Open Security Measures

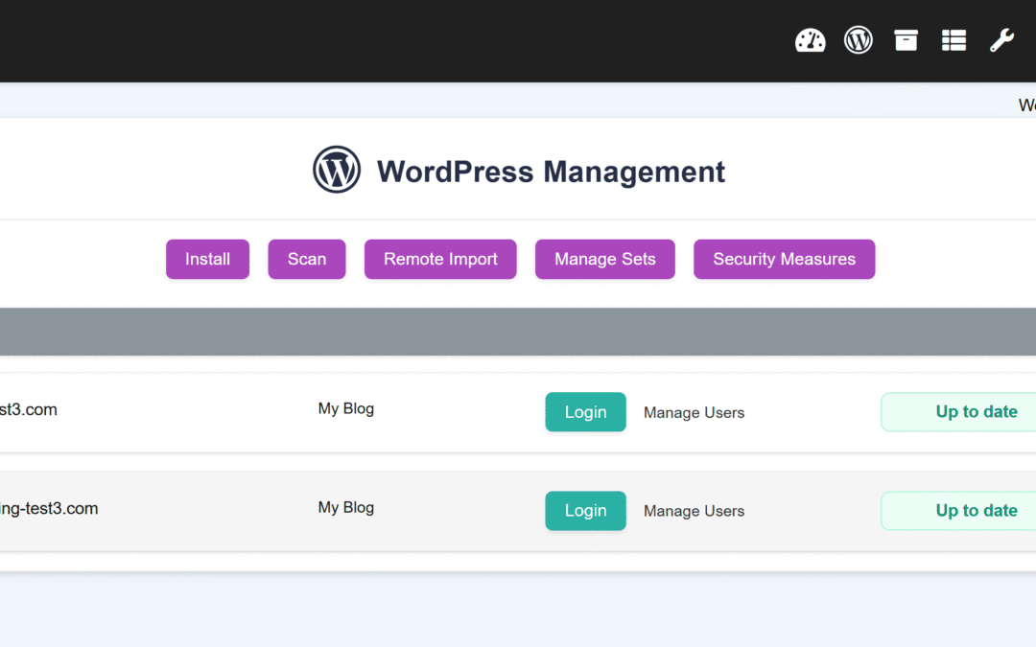click(784, 259)
